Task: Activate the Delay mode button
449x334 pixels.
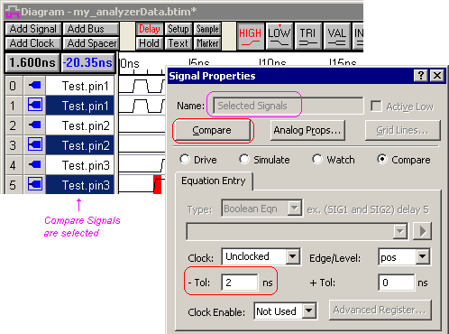Action: (x=150, y=29)
